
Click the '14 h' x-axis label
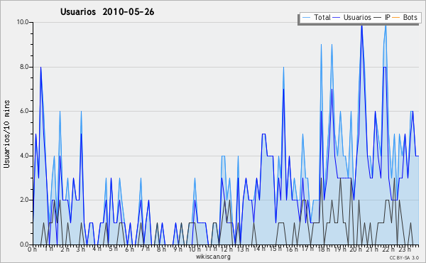(x=259, y=249)
